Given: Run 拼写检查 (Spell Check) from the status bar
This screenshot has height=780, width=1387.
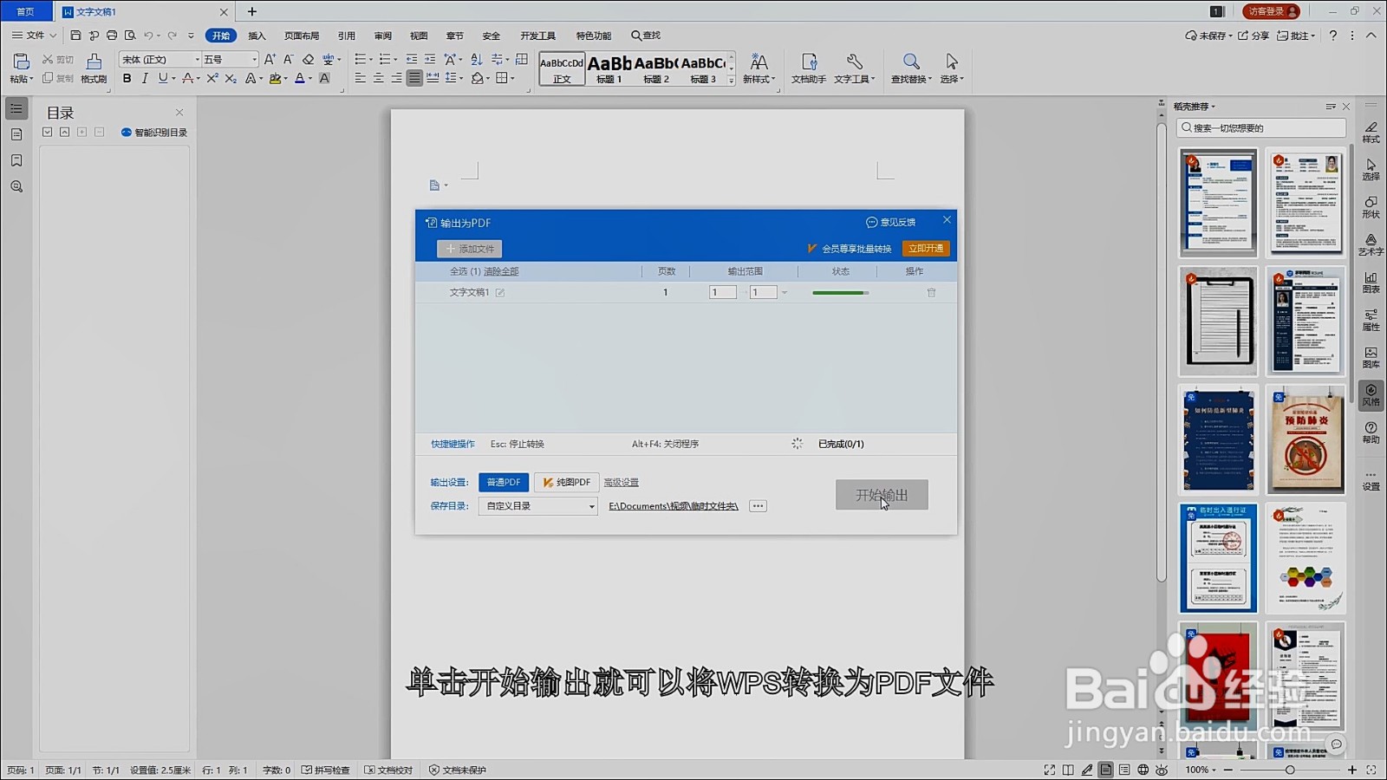Looking at the screenshot, I should tap(327, 770).
